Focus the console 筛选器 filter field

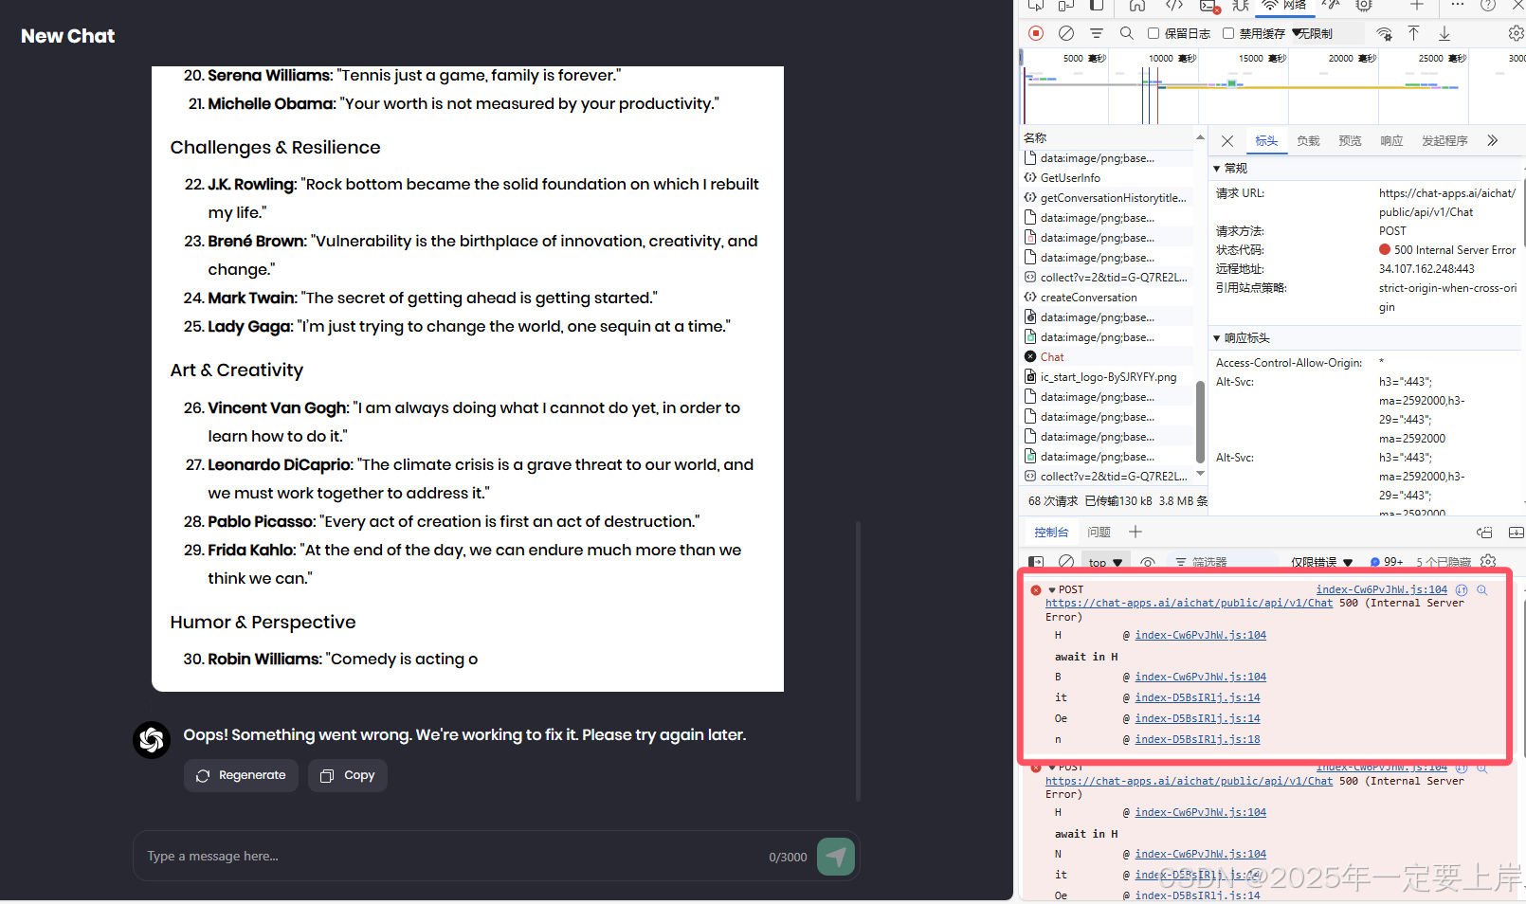[1223, 562]
